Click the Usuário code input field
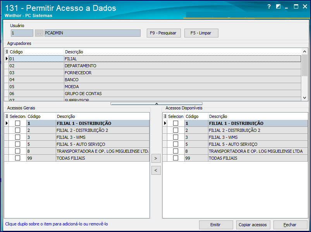This screenshot has height=232, width=311. tap(22, 33)
